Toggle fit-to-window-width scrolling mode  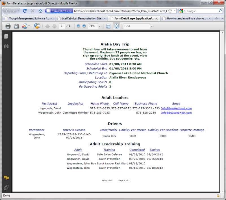tap(108, 26)
